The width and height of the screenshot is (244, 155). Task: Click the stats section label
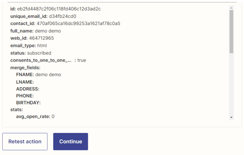pos(17,110)
